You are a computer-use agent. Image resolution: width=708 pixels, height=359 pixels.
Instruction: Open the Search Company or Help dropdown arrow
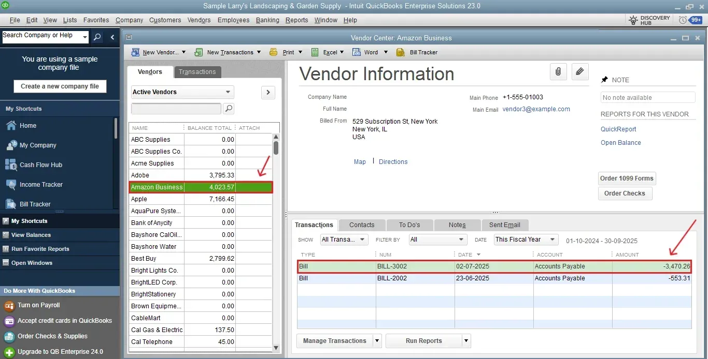click(x=84, y=37)
